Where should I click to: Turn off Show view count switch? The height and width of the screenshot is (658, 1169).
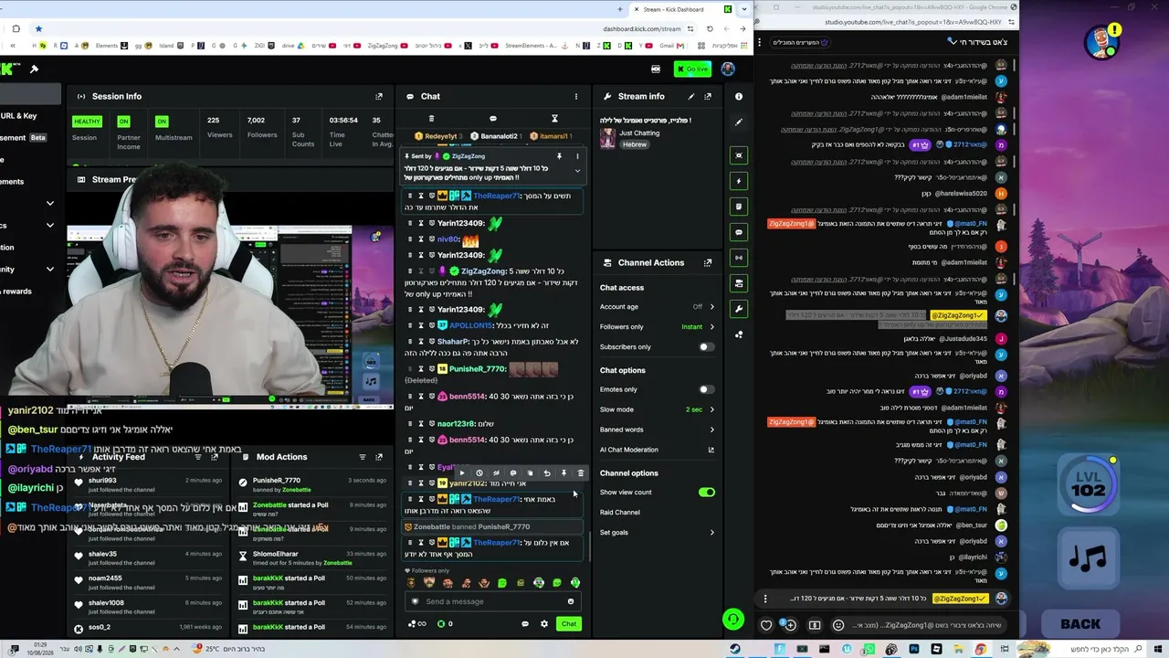pos(707,493)
